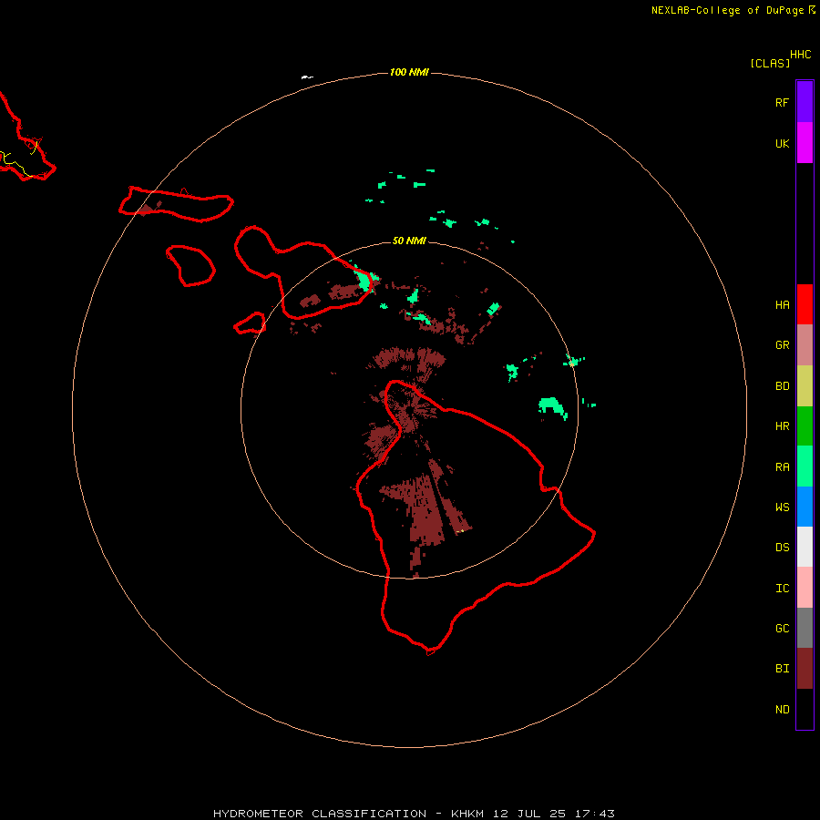Click the HA red legend swatch
The image size is (820, 820).
[805, 304]
